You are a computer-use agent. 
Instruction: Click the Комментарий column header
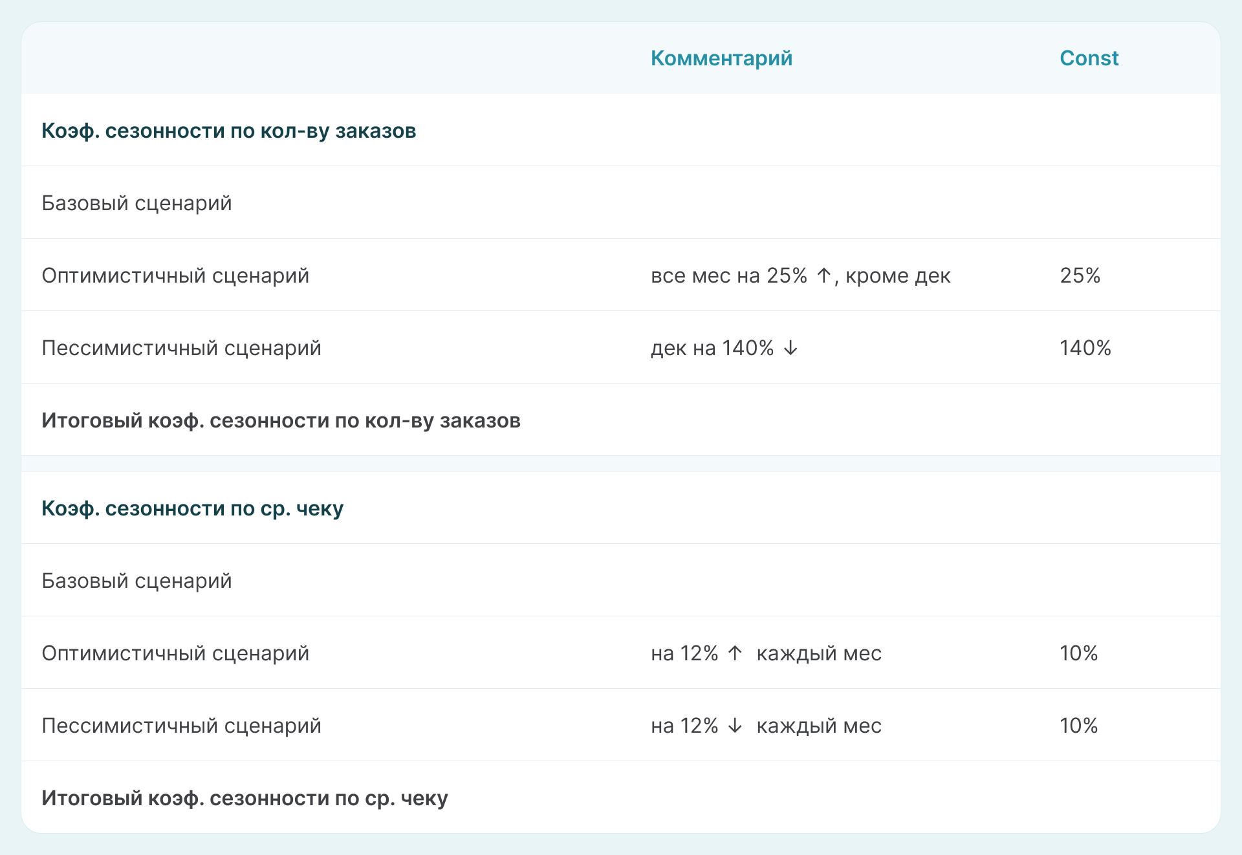point(721,58)
